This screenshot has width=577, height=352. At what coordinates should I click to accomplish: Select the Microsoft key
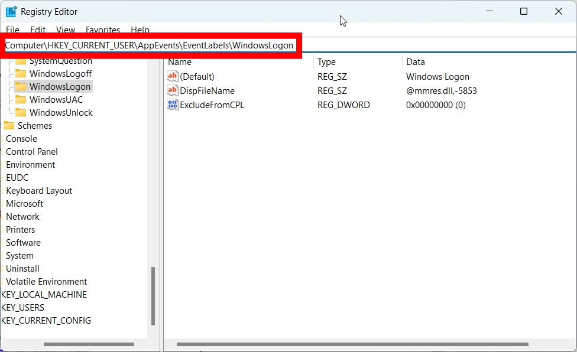pyautogui.click(x=25, y=204)
